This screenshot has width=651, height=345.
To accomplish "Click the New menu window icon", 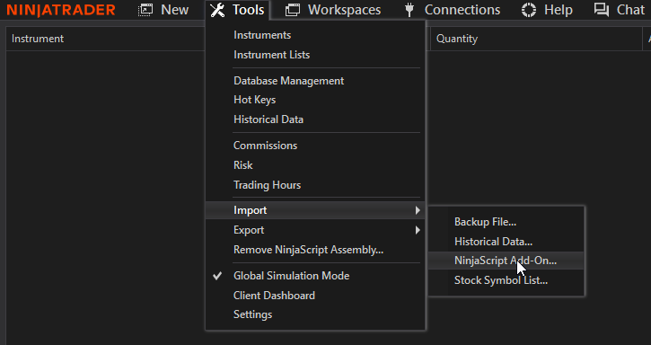I will [145, 10].
